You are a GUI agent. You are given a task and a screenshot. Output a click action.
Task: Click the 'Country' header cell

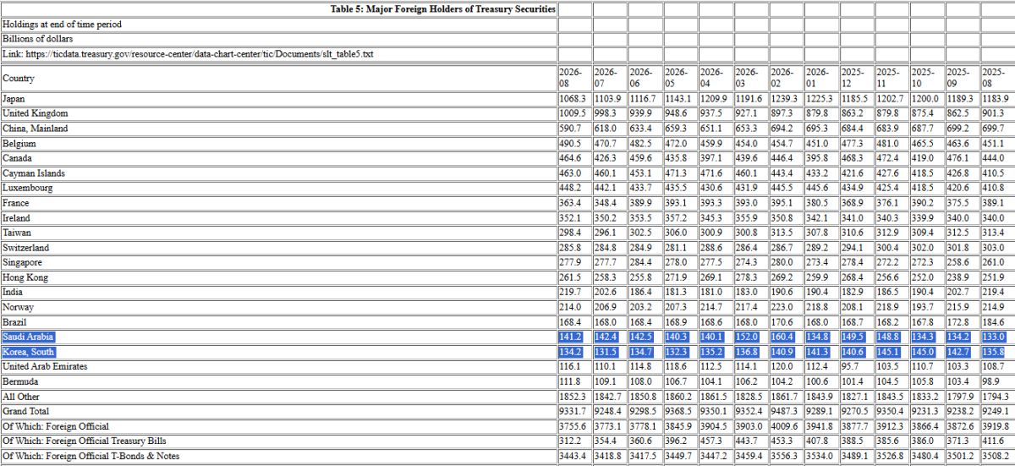click(x=278, y=78)
